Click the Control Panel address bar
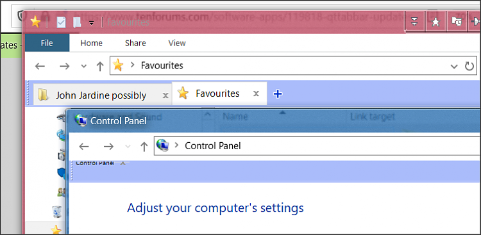This screenshot has height=235, width=481. [x=317, y=146]
